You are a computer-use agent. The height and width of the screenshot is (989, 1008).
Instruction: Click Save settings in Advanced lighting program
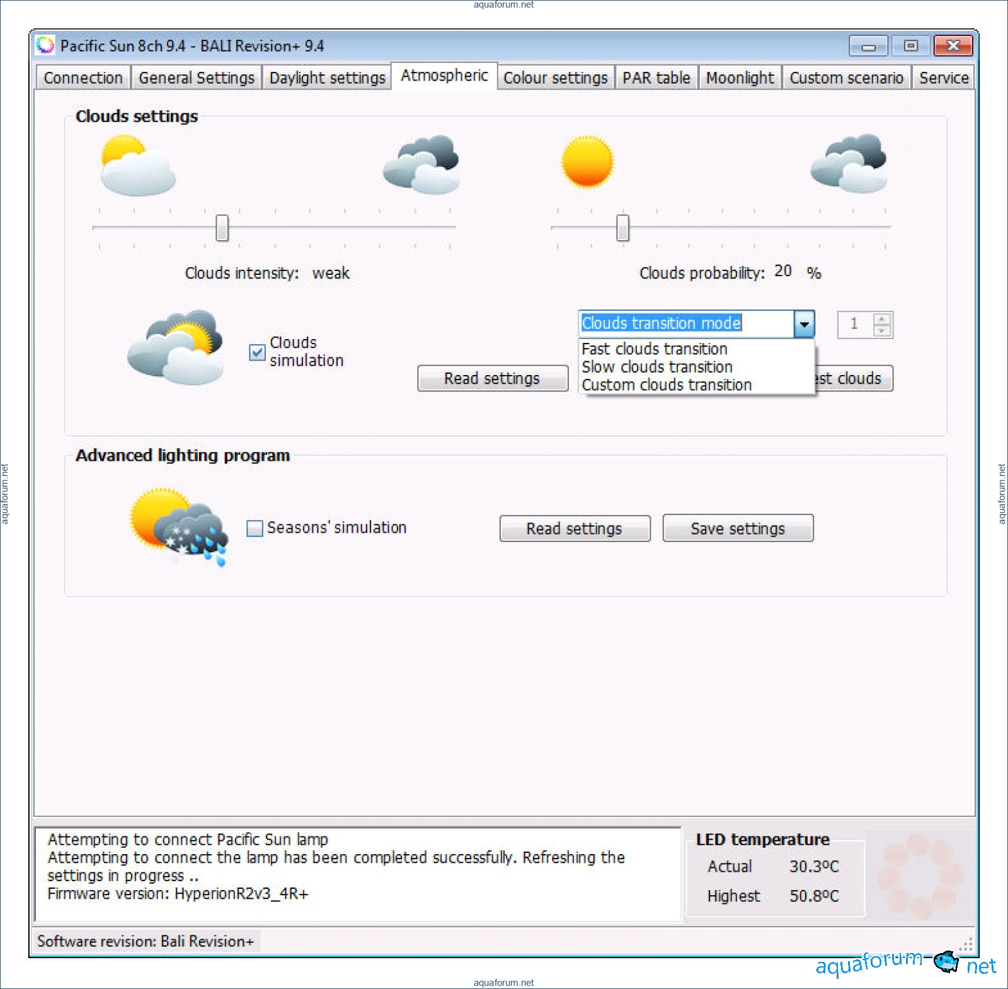[738, 528]
